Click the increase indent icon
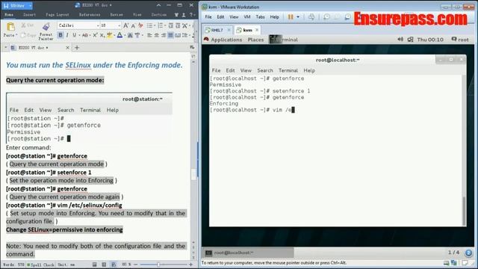 point(178,25)
